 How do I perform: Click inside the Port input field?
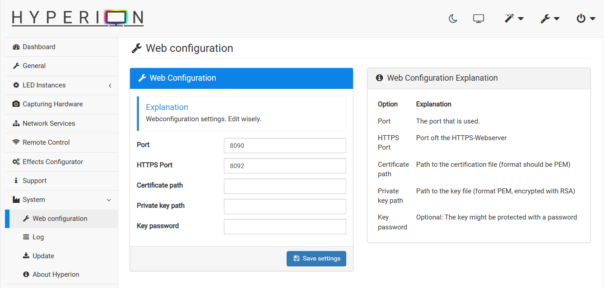coord(285,145)
